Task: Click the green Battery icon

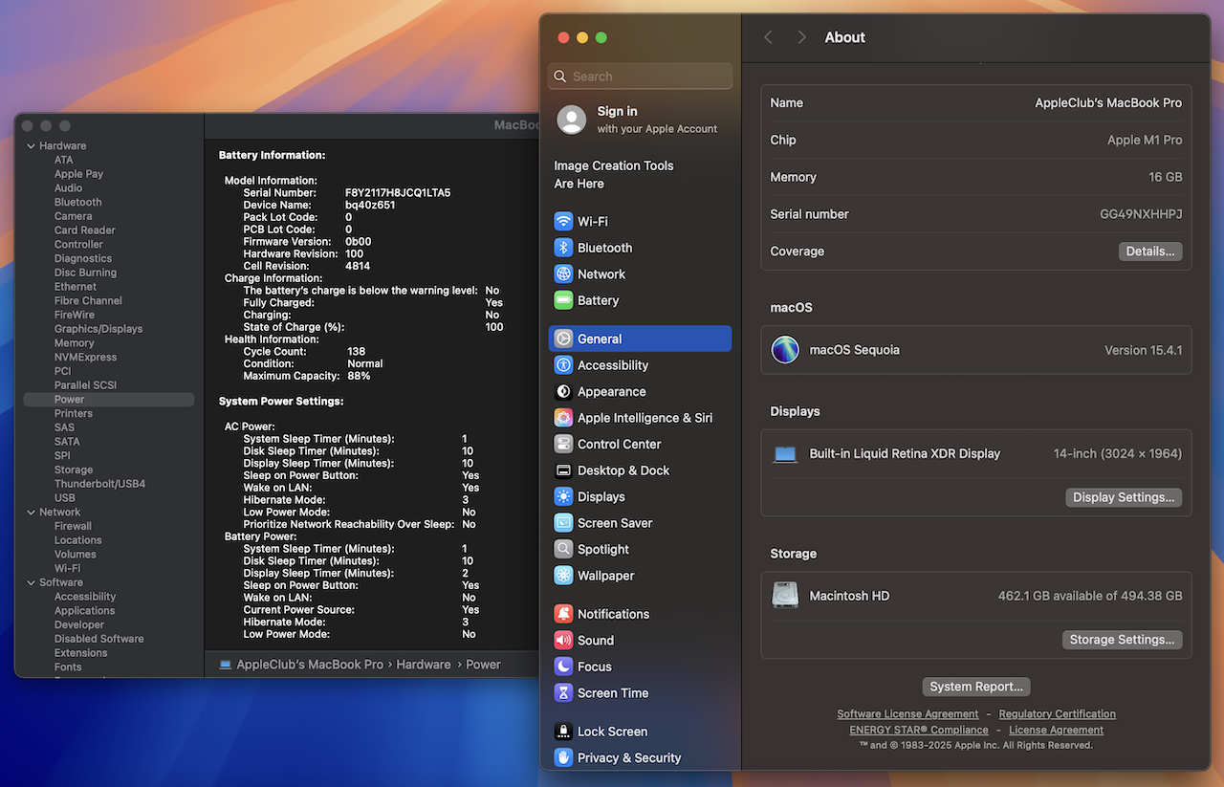Action: (563, 300)
